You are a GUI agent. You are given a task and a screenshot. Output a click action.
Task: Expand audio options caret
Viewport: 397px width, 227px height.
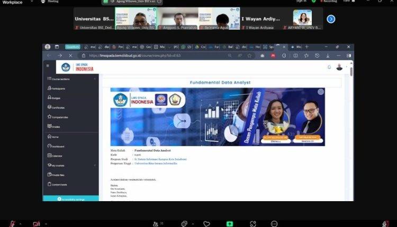pyautogui.click(x=20, y=224)
